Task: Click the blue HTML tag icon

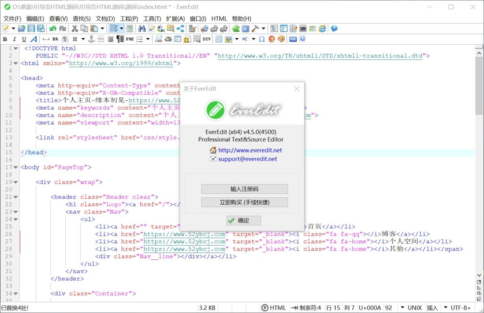Action: tap(293, 39)
